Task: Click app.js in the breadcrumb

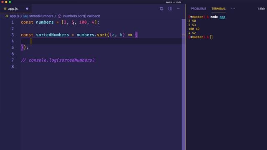Action: [15, 16]
